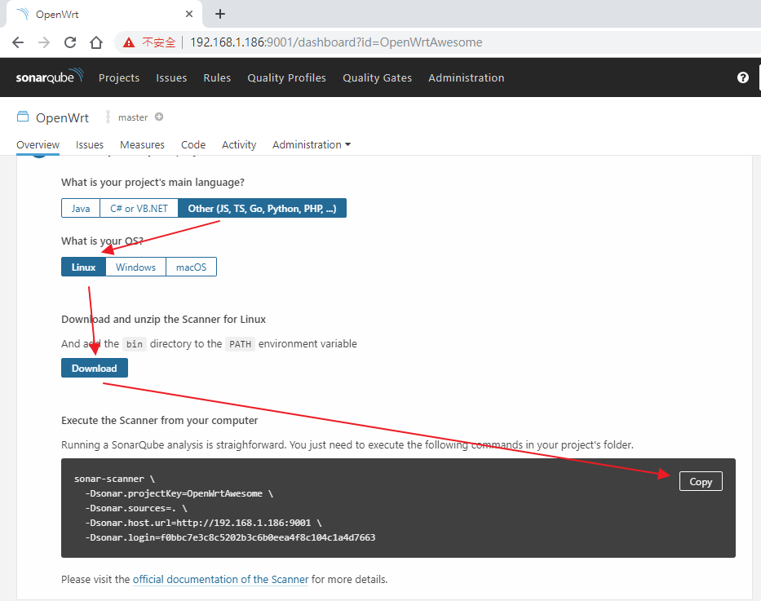Open global Administration in top bar
Image resolution: width=761 pixels, height=601 pixels.
click(467, 77)
